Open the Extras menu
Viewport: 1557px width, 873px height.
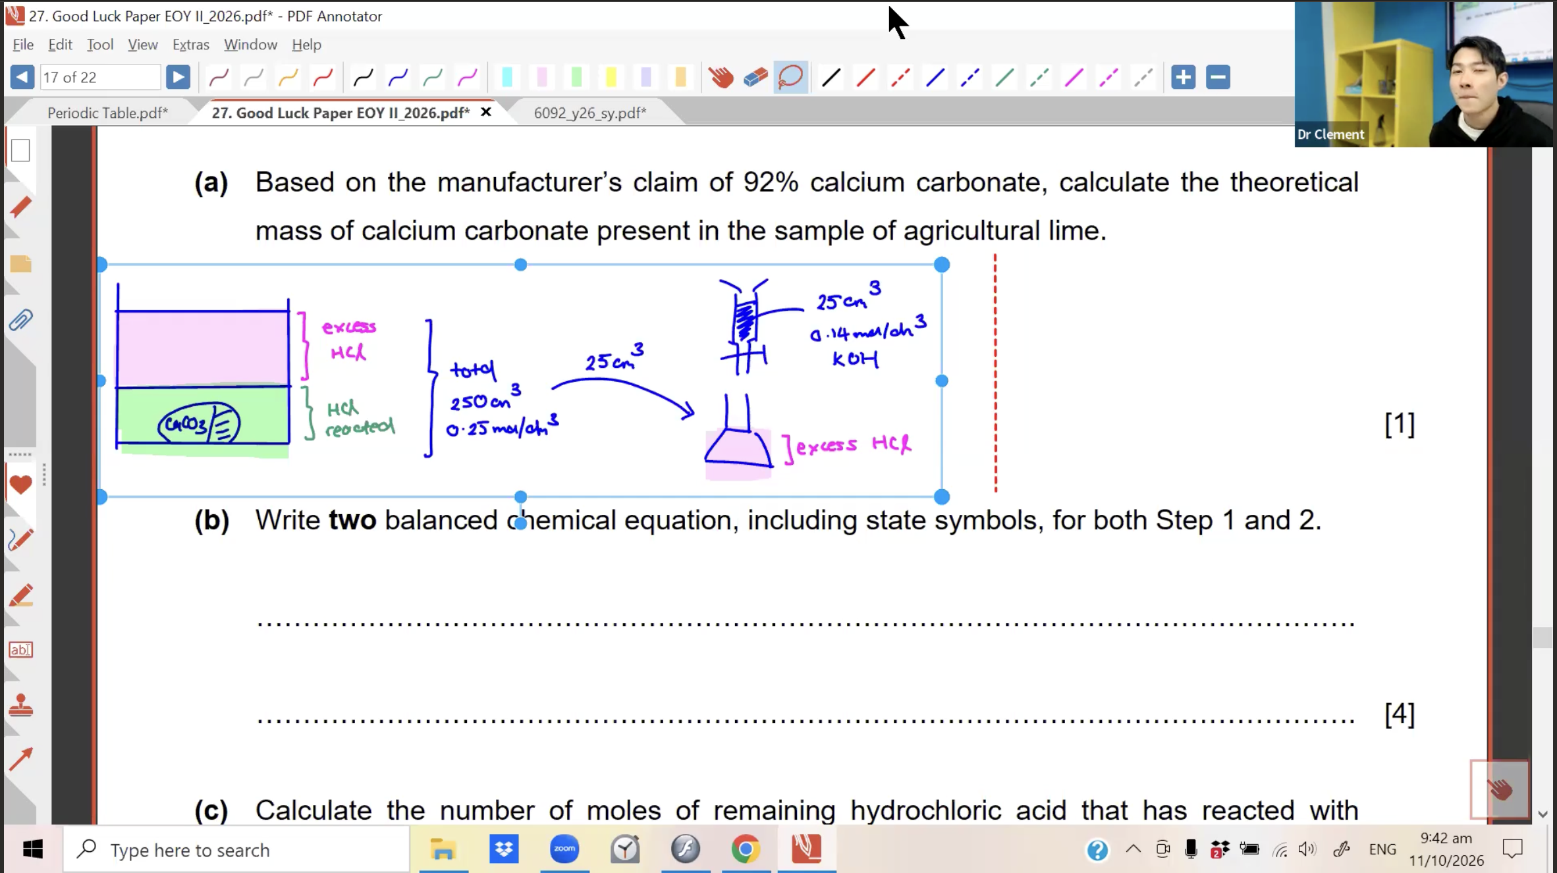191,44
